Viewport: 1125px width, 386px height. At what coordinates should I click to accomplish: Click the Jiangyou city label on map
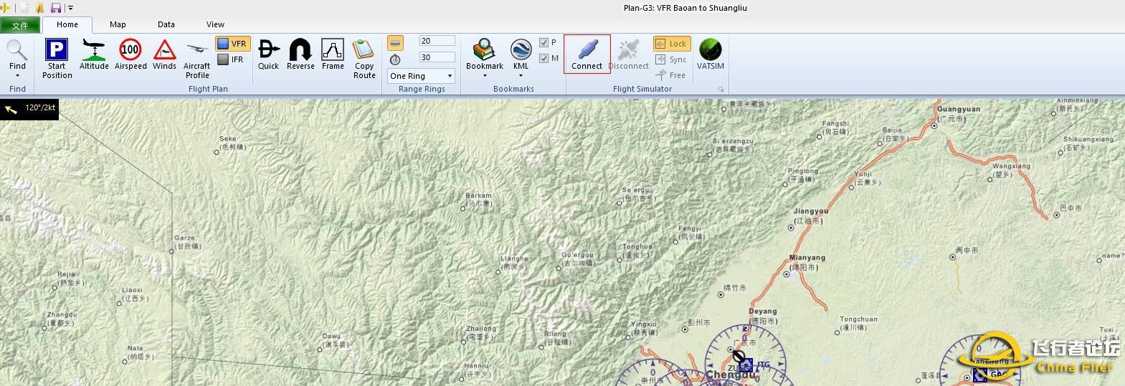pyautogui.click(x=811, y=212)
